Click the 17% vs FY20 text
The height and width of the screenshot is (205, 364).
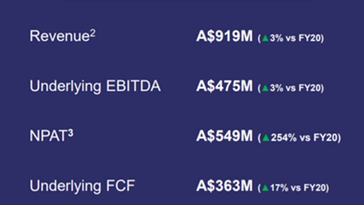(x=298, y=188)
